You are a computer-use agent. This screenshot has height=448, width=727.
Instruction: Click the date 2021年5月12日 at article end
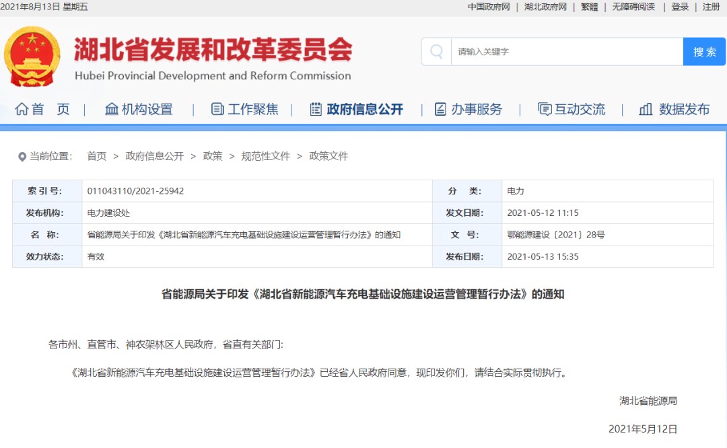point(643,429)
